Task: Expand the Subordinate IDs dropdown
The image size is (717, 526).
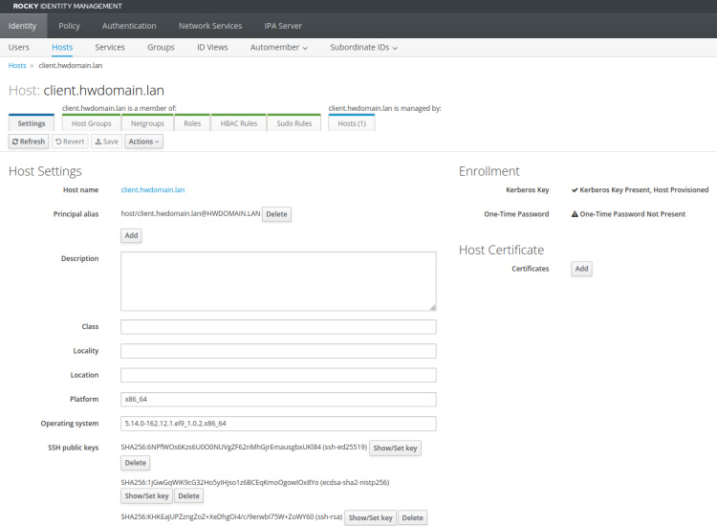Action: click(363, 47)
